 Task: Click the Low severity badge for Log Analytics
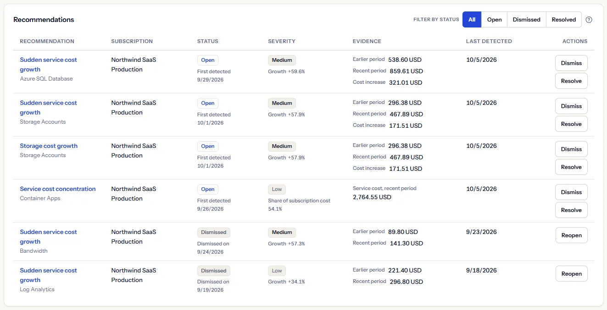click(x=277, y=271)
